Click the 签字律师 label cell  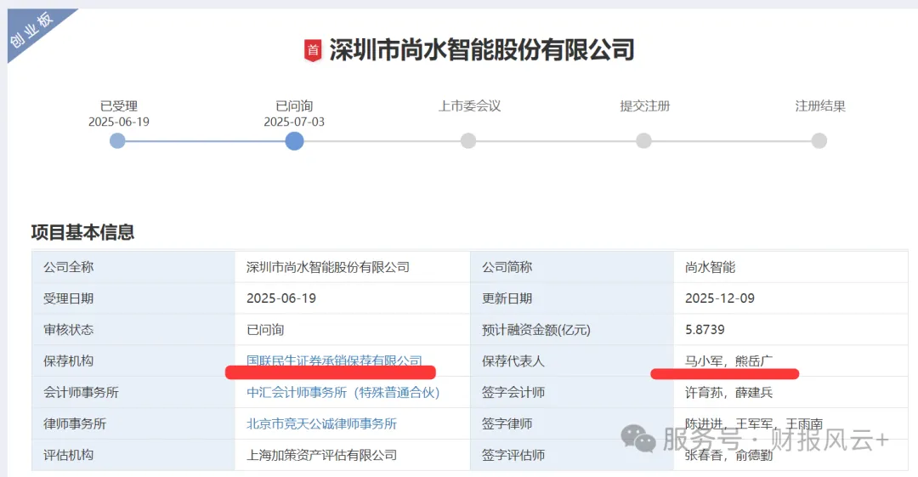pos(572,423)
